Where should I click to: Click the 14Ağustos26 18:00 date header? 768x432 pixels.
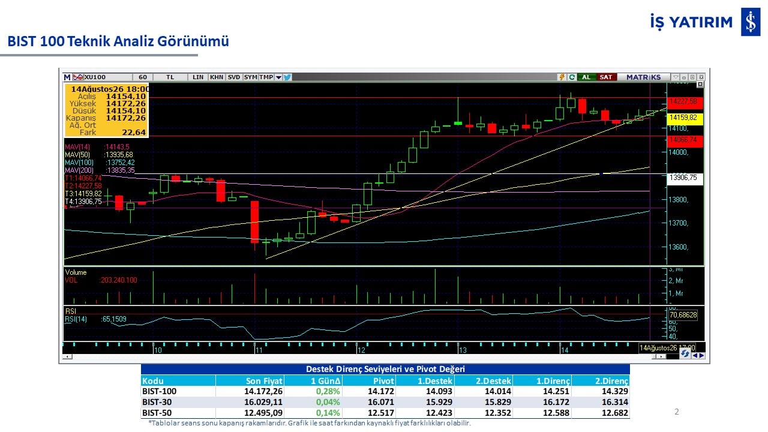(x=110, y=89)
